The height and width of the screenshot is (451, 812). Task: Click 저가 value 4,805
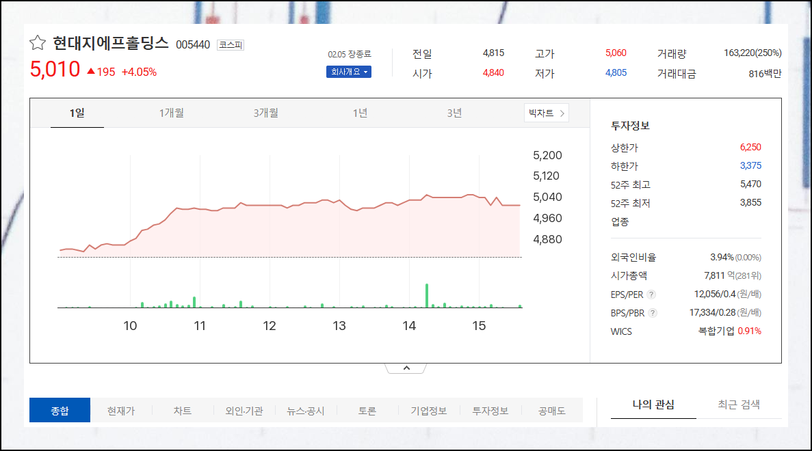point(616,73)
